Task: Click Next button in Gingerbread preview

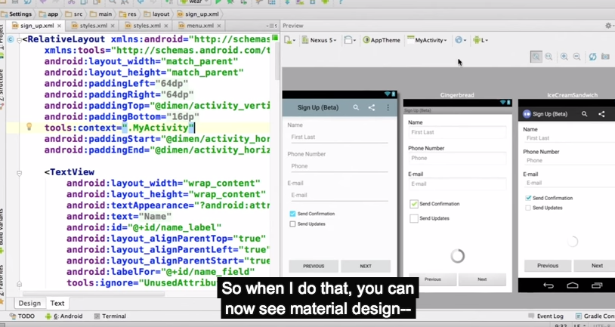Action: [482, 279]
